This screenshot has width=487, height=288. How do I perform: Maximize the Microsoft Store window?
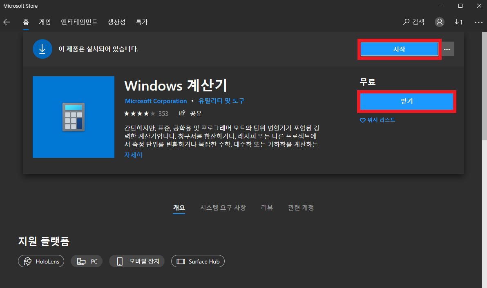tap(460, 6)
